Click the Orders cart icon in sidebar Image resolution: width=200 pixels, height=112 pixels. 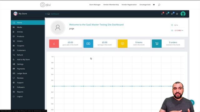(x=14, y=41)
